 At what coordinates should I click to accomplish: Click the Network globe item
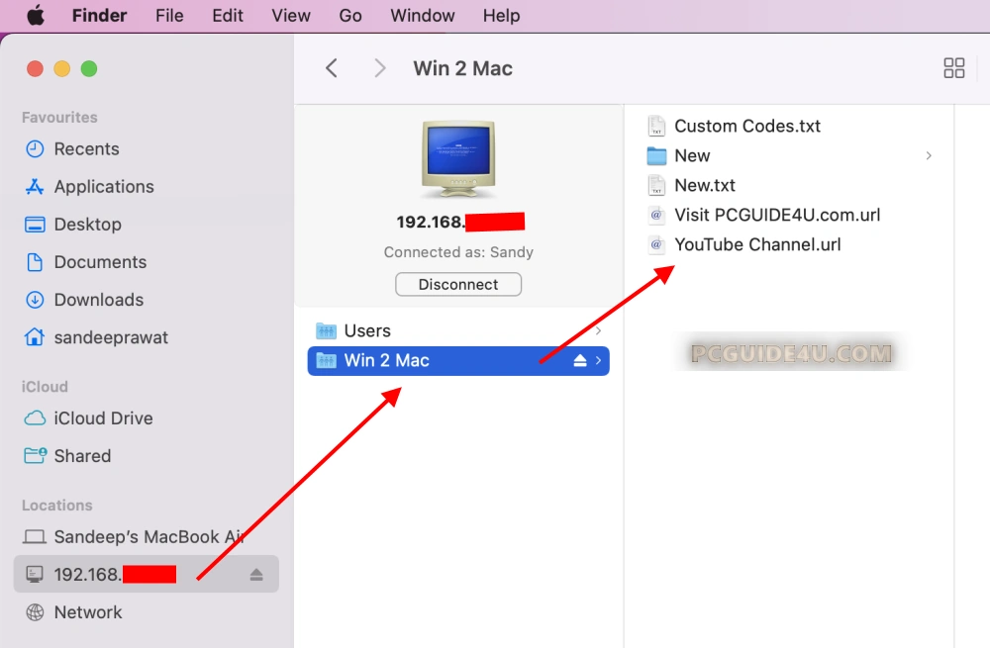(x=87, y=612)
